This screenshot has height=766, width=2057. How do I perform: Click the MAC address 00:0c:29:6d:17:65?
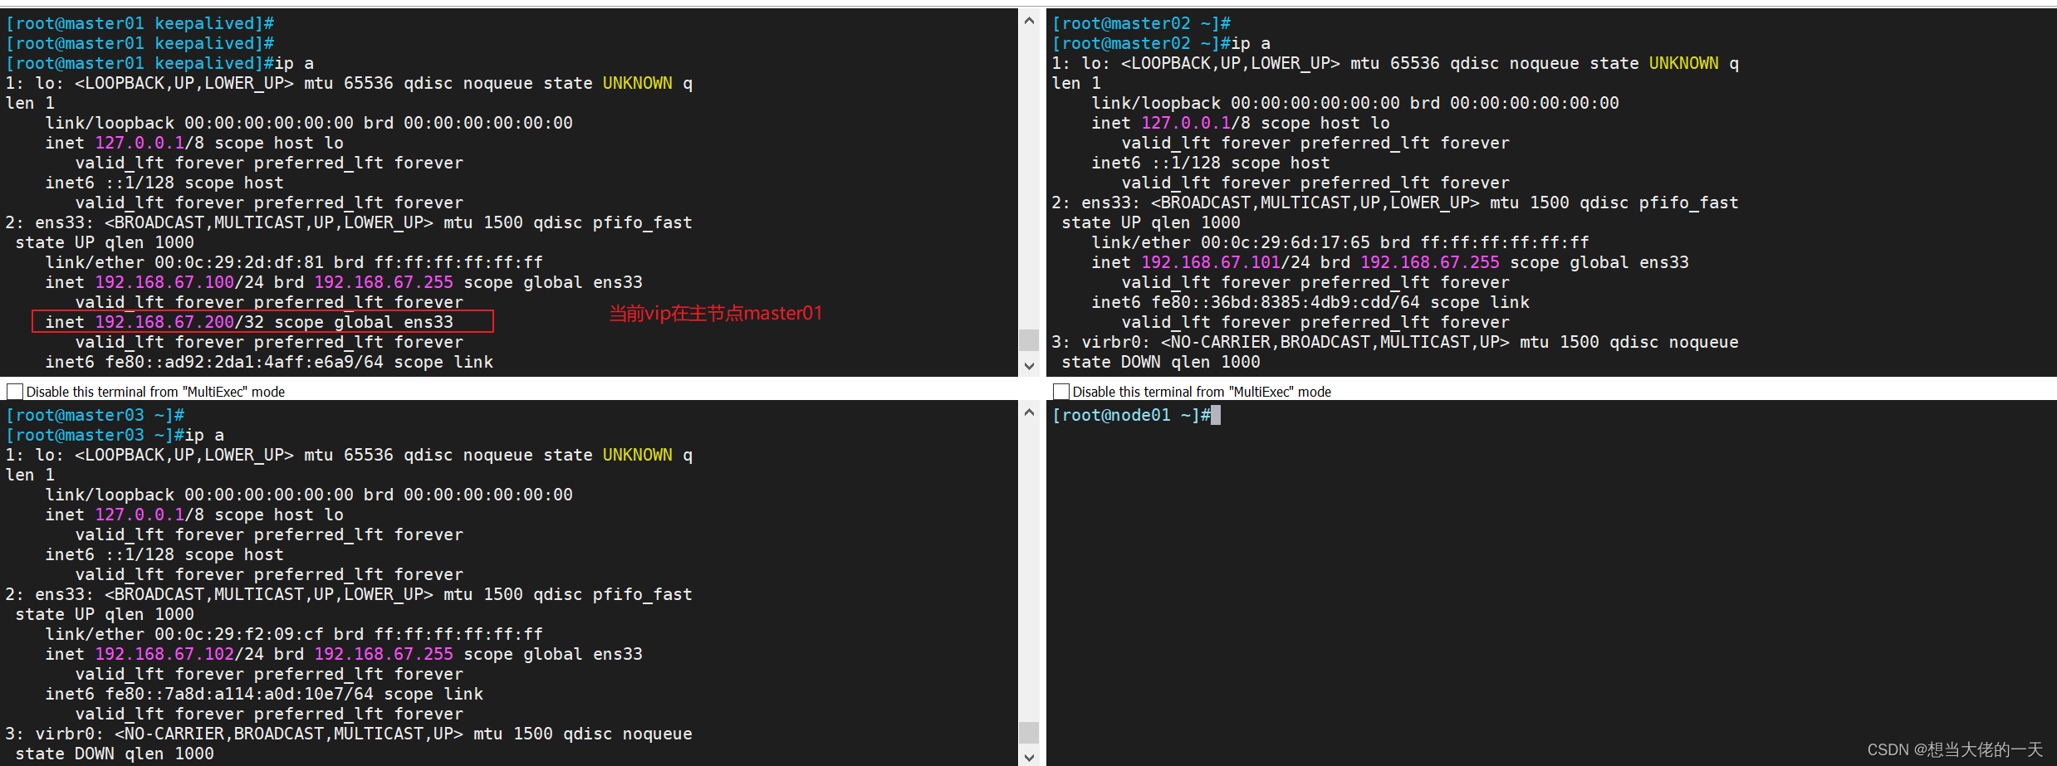tap(1286, 242)
